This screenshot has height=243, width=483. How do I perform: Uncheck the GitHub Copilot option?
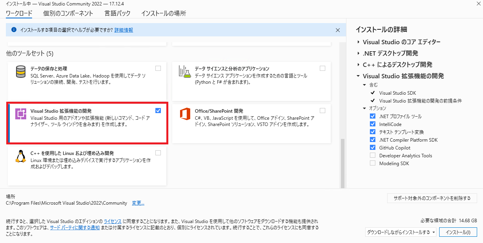(373, 148)
